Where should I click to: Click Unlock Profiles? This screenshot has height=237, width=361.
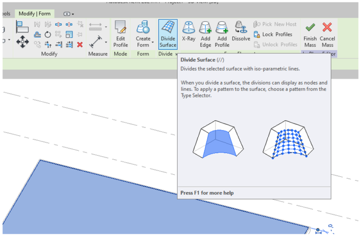click(x=275, y=45)
